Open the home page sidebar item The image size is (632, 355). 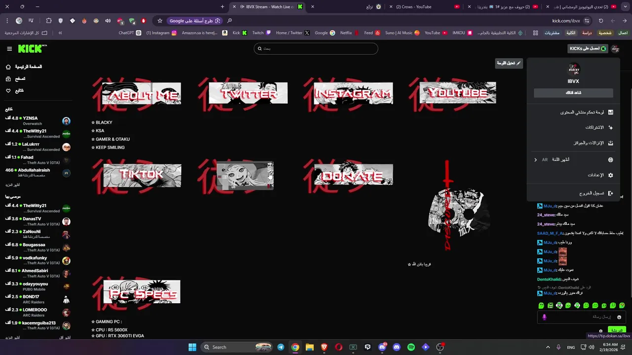tap(24, 67)
